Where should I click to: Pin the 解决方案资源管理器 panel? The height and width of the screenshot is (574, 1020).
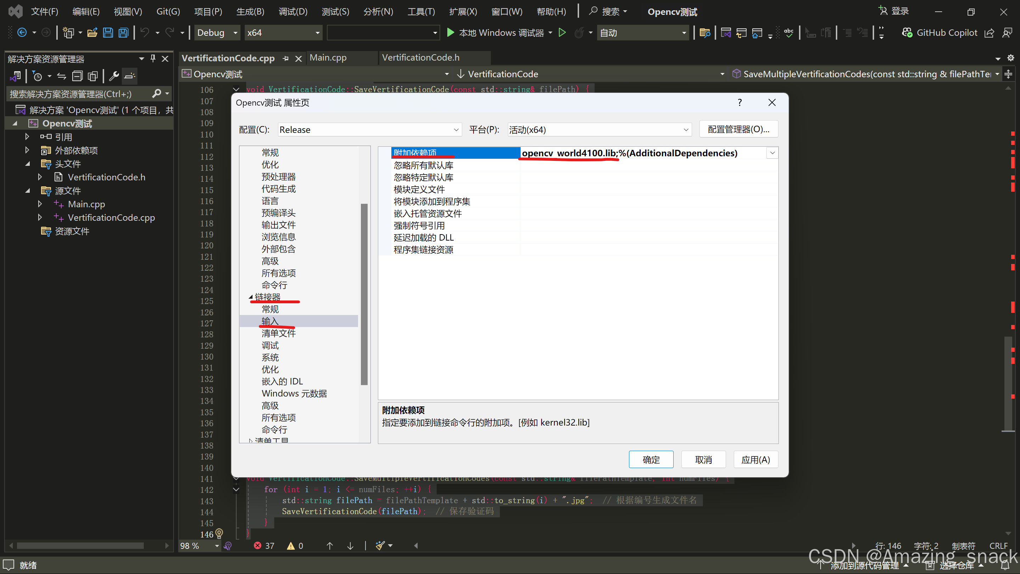point(152,58)
